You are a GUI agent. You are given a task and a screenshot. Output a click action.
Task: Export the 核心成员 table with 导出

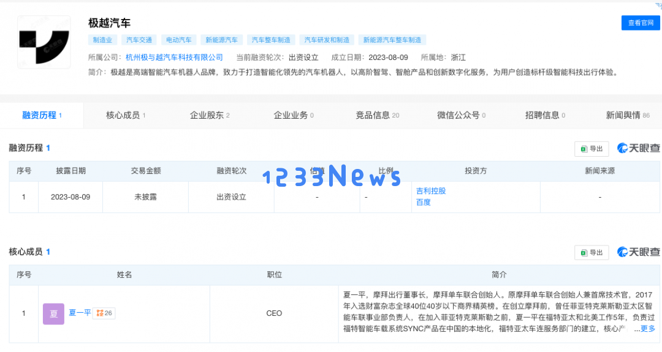(592, 252)
